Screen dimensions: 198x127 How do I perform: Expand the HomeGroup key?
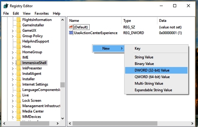[13, 52]
